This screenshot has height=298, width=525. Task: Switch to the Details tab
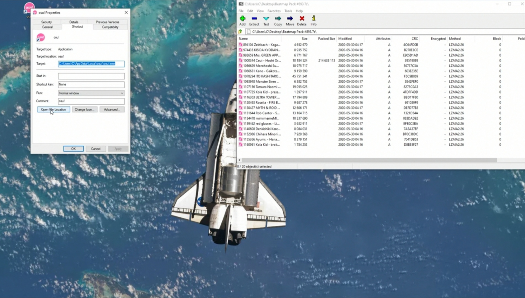pyautogui.click(x=74, y=22)
